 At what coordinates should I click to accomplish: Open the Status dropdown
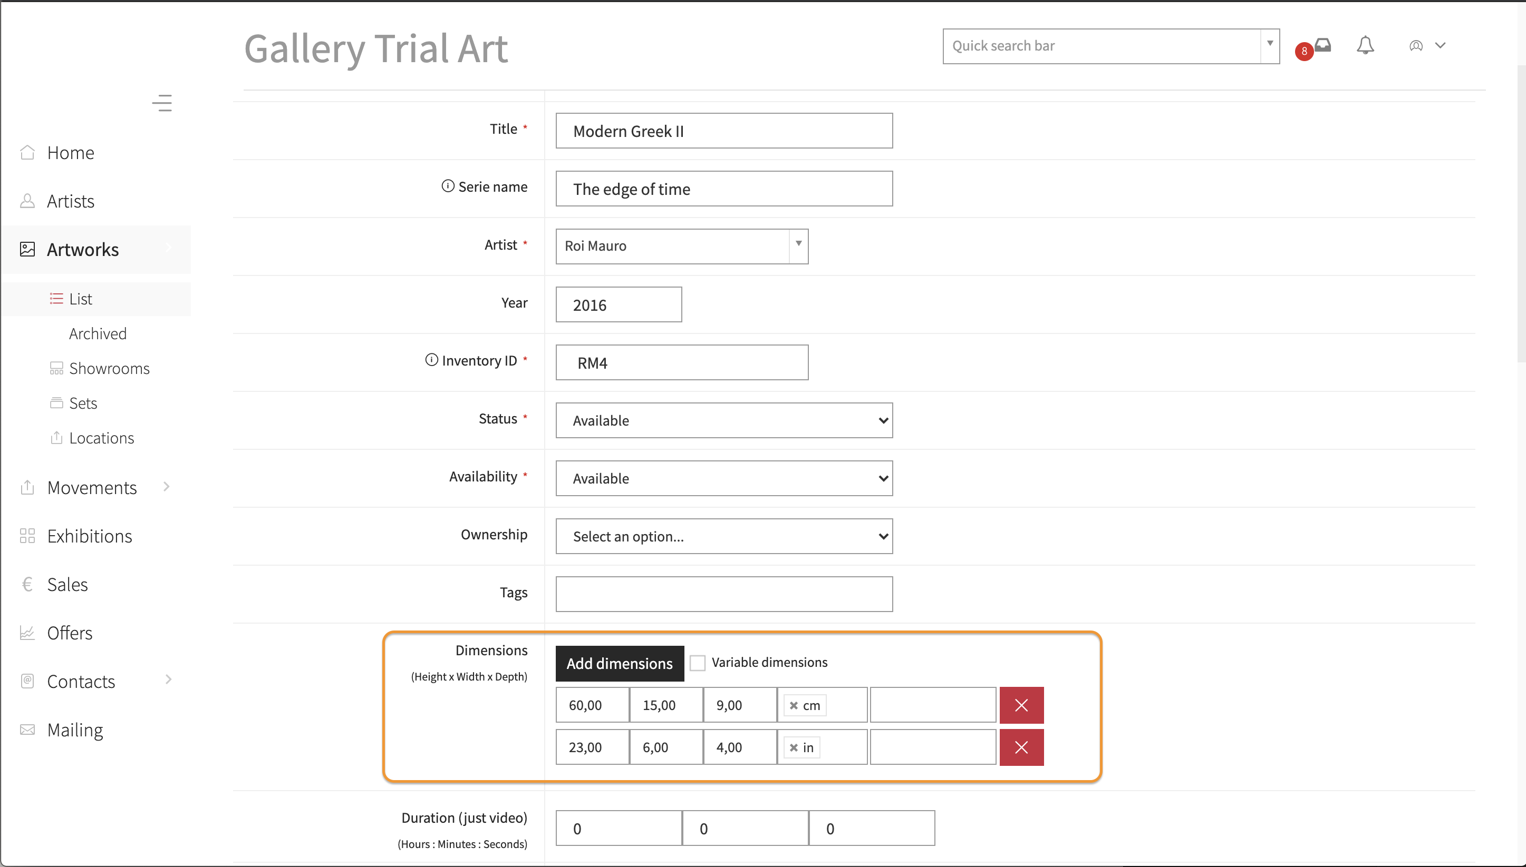pyautogui.click(x=723, y=420)
